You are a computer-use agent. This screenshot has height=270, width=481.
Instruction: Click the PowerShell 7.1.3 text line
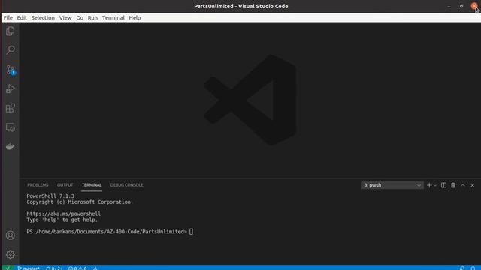click(x=50, y=196)
